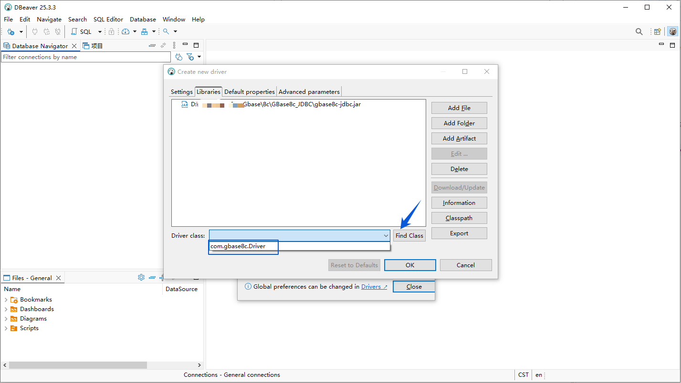The image size is (681, 383).
Task: Open the Search menu
Action: [77, 19]
